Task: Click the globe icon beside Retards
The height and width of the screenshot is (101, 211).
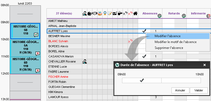Action: 184,16
